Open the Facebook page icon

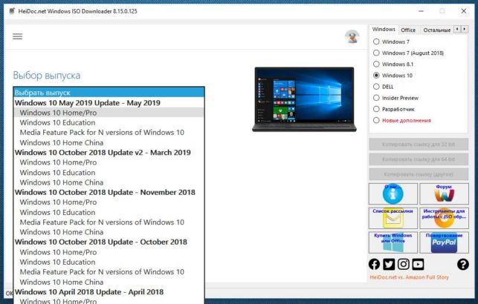pos(375,264)
